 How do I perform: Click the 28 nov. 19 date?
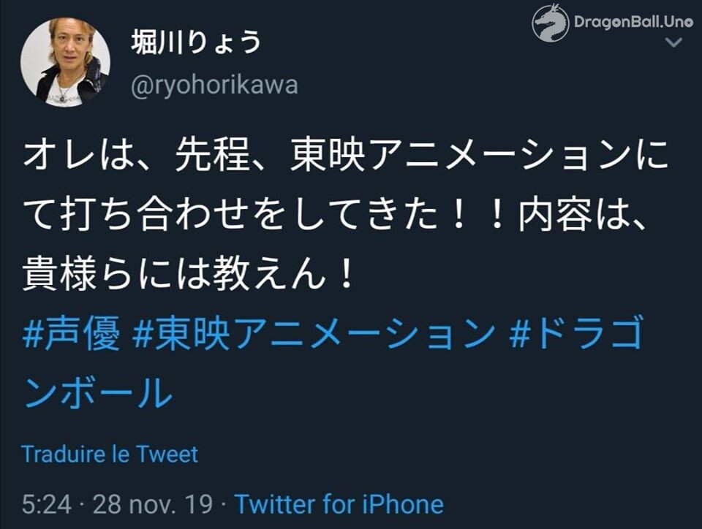(x=152, y=504)
